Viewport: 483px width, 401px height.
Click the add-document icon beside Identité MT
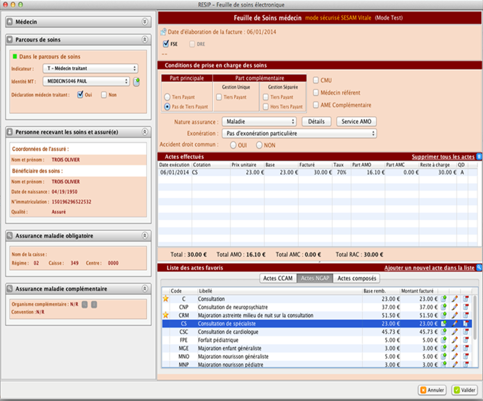pyautogui.click(x=136, y=82)
